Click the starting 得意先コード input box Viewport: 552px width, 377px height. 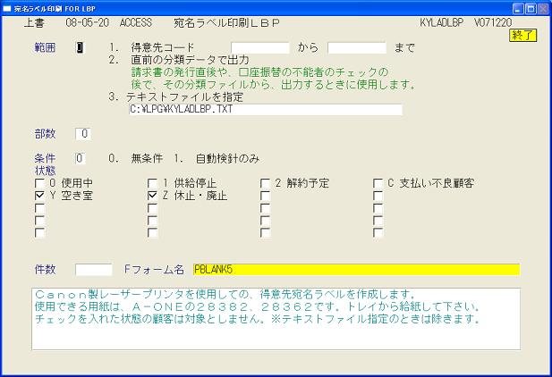(x=260, y=48)
